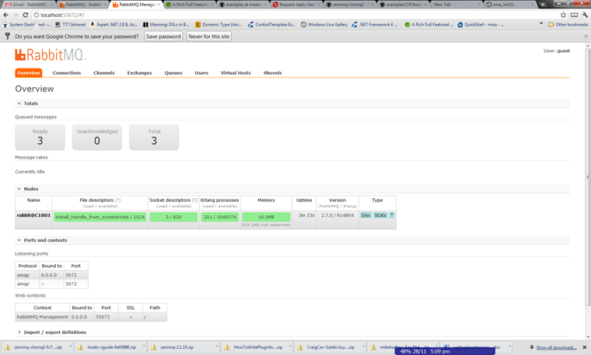Switch to the Gmail - RabbitMQ browser tab
This screenshot has height=355, width=591.
point(29,5)
